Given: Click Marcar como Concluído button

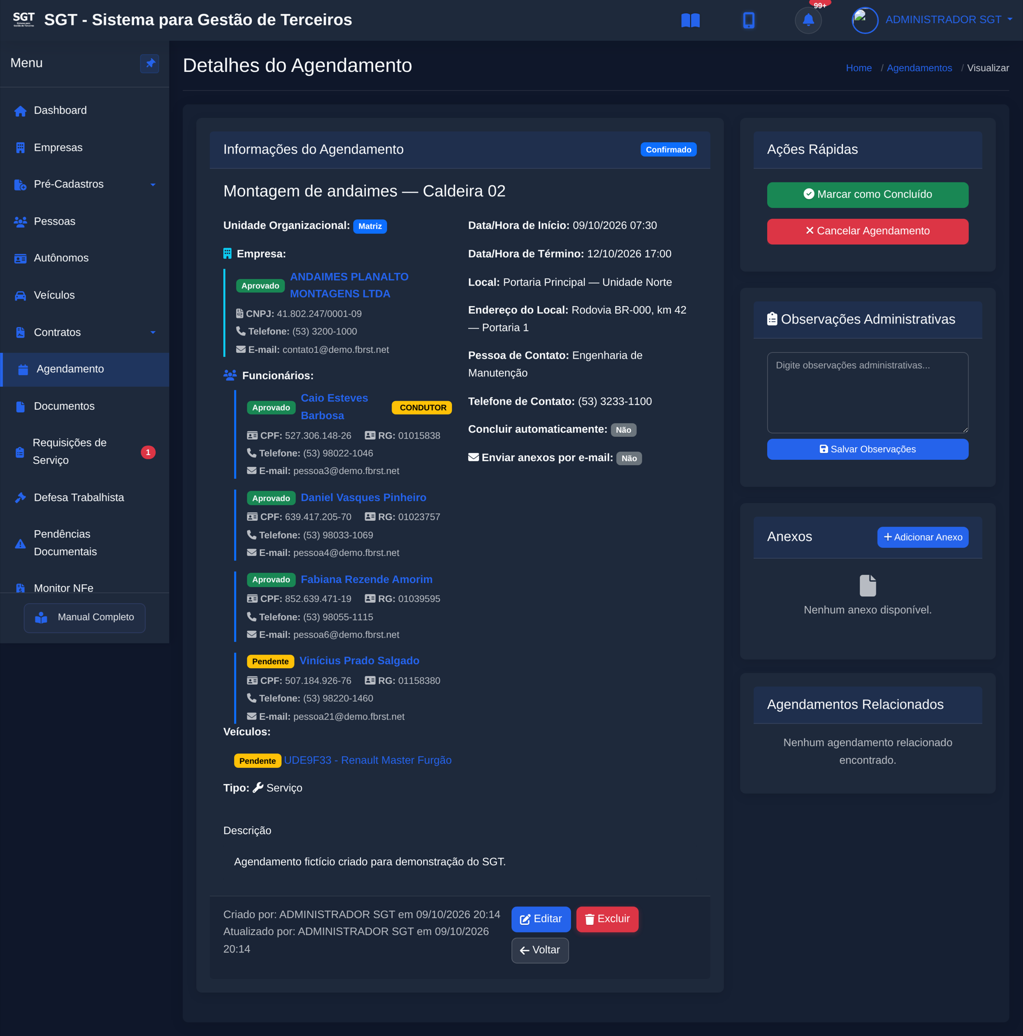Looking at the screenshot, I should tap(867, 195).
